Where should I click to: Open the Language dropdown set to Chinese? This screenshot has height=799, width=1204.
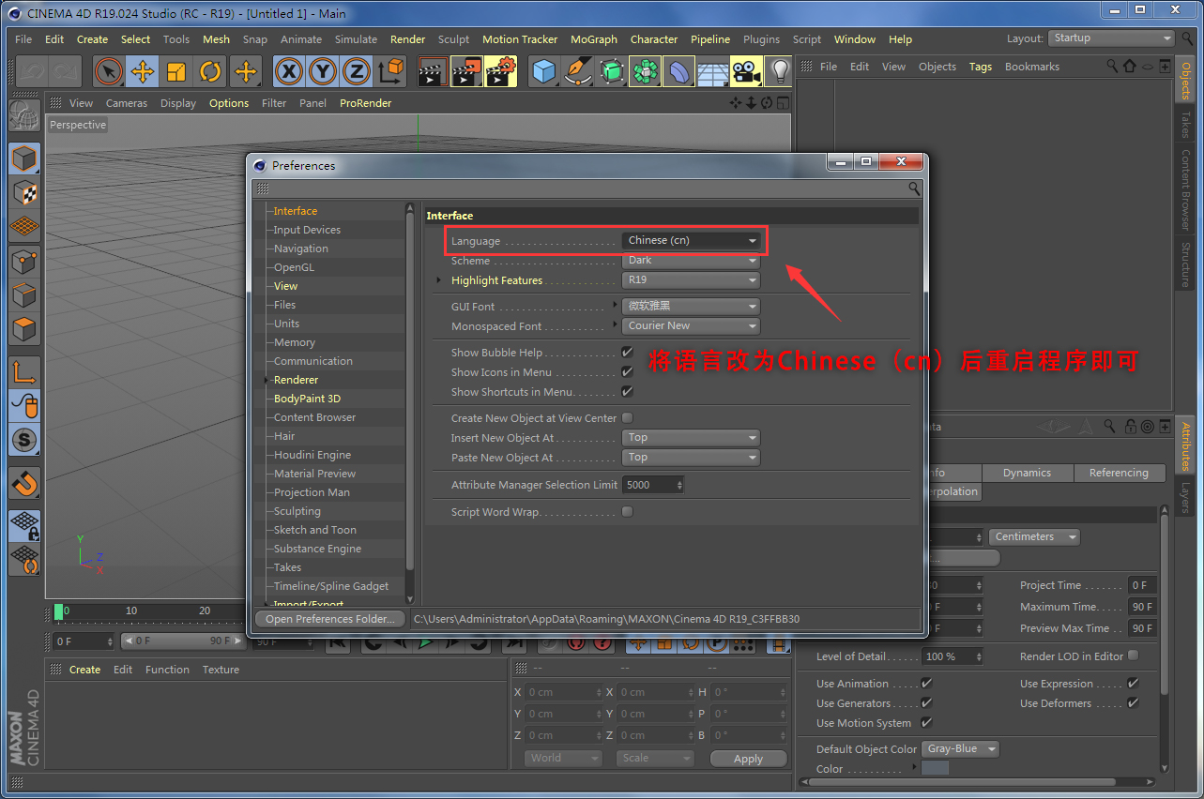tap(692, 241)
